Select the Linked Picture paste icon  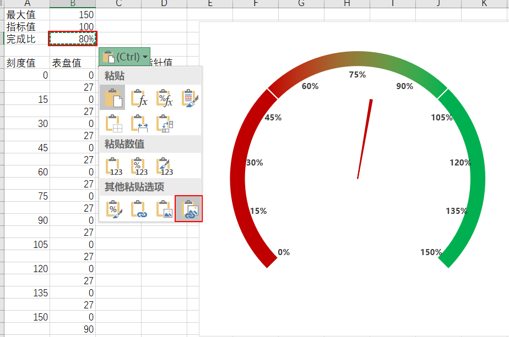click(188, 209)
